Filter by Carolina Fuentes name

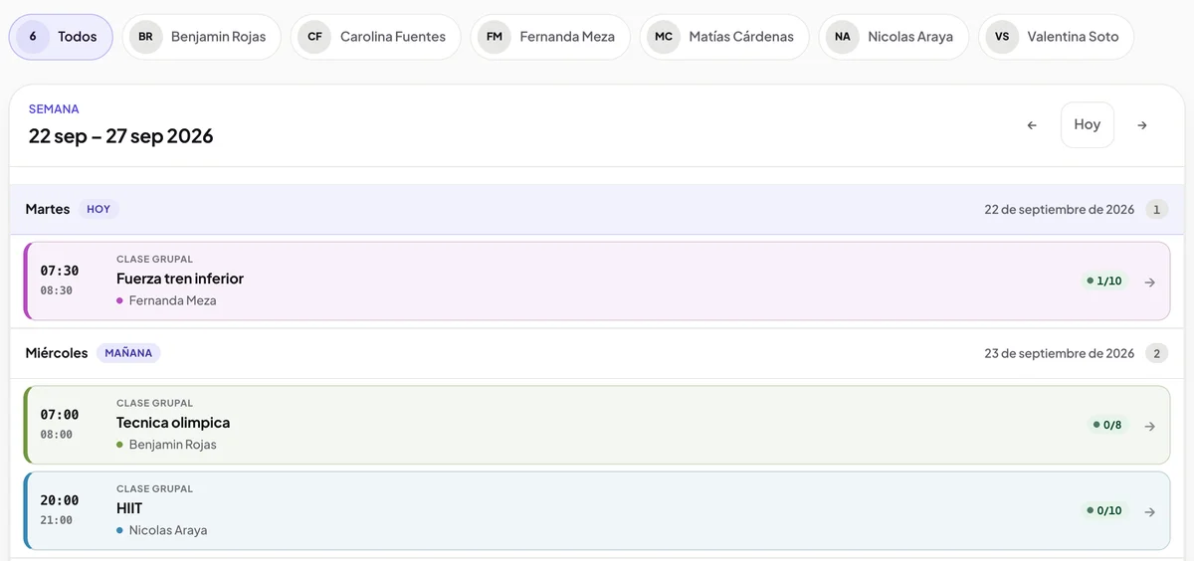coord(393,37)
